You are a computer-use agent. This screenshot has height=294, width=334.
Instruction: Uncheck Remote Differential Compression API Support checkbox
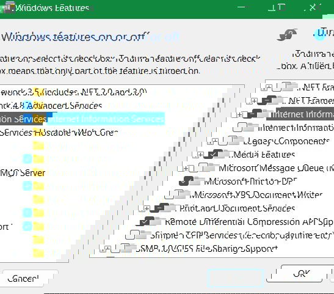pyautogui.click(x=145, y=221)
